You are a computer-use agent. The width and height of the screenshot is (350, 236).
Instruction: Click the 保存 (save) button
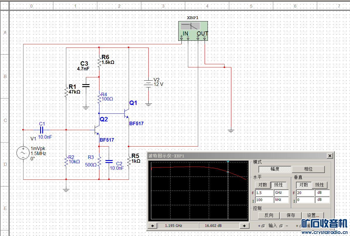coord(291,215)
